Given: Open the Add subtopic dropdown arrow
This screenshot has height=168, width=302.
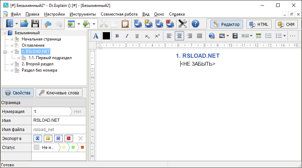Looking at the screenshot, I should pyautogui.click(x=94, y=24).
